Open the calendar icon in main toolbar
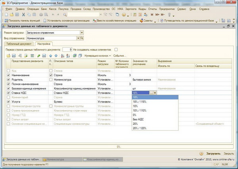 click(x=140, y=15)
